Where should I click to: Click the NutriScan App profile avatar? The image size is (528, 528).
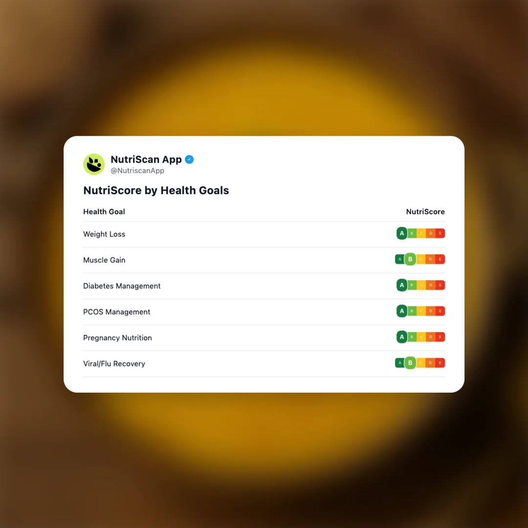94,164
